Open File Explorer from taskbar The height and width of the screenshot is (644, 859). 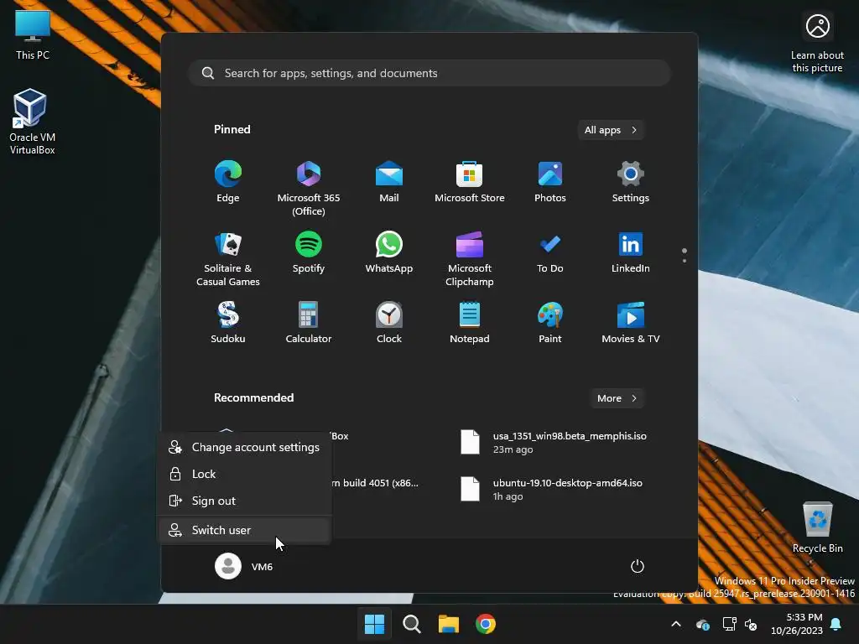[x=449, y=624]
